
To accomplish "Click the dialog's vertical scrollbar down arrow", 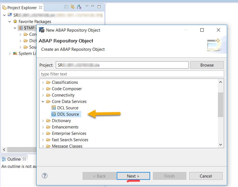I will tap(220, 144).
